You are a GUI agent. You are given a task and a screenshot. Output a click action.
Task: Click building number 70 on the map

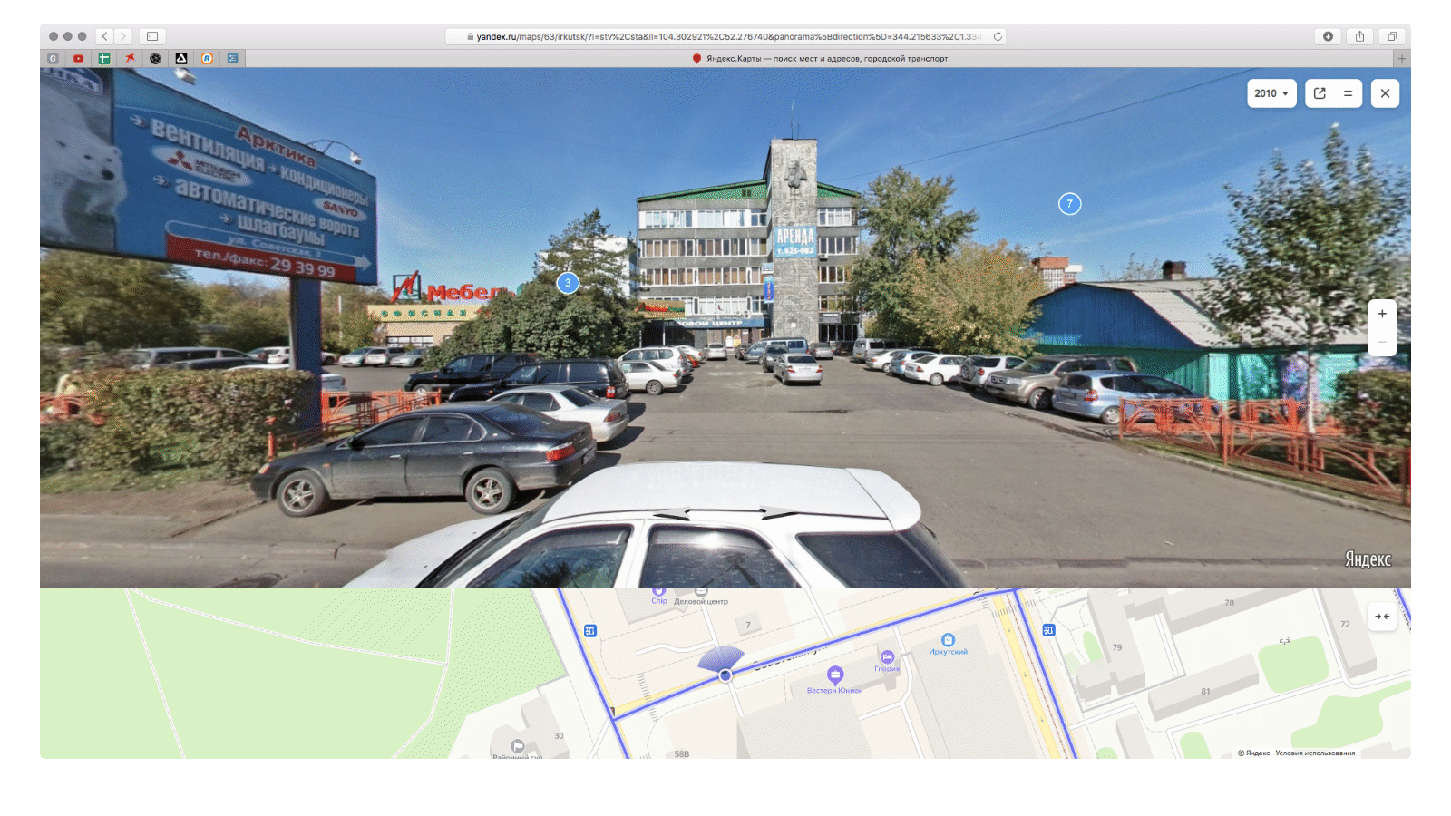(1229, 602)
